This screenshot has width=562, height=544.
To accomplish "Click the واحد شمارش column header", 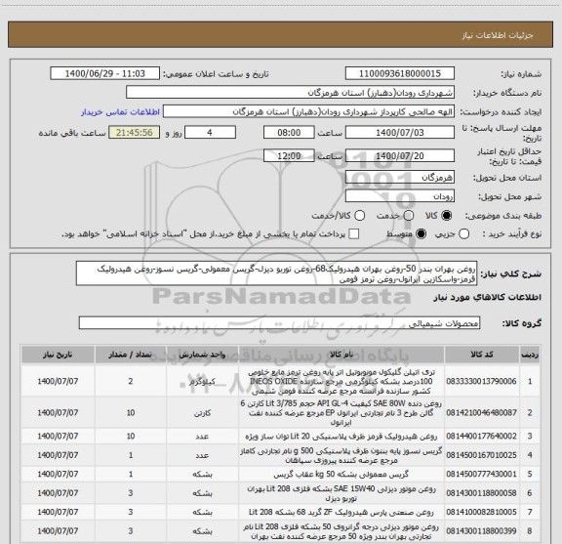I will pyautogui.click(x=202, y=355).
